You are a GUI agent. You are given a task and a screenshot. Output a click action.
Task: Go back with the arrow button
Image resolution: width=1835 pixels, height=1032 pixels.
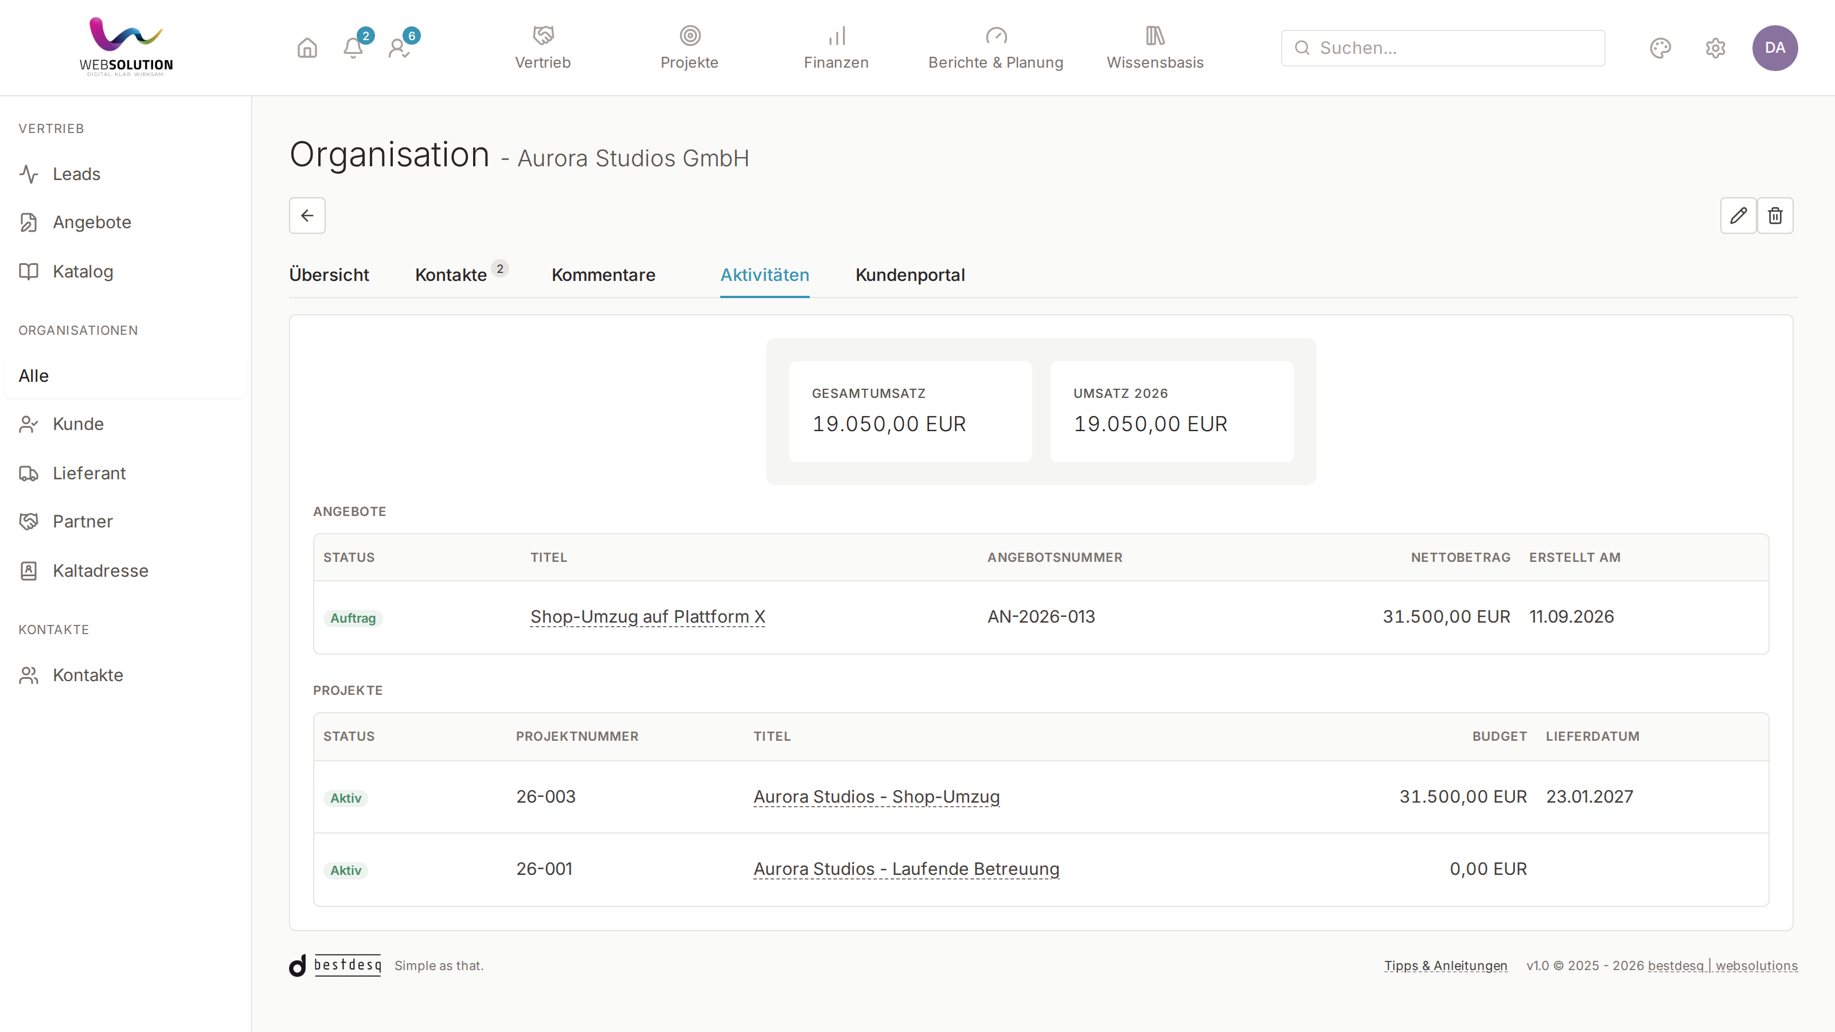click(x=307, y=215)
